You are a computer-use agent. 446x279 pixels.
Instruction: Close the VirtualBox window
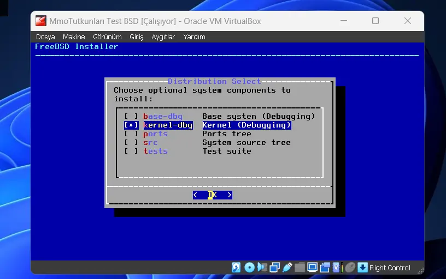(408, 21)
